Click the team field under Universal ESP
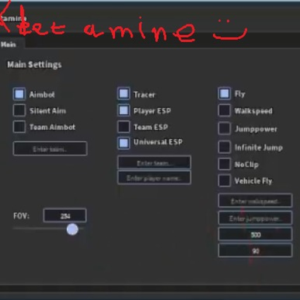Viewport: 300px width, 300px height. coord(154,162)
